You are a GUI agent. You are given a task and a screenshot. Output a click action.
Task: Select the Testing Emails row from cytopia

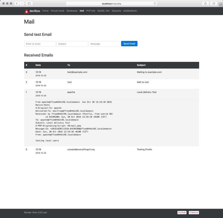(100, 150)
